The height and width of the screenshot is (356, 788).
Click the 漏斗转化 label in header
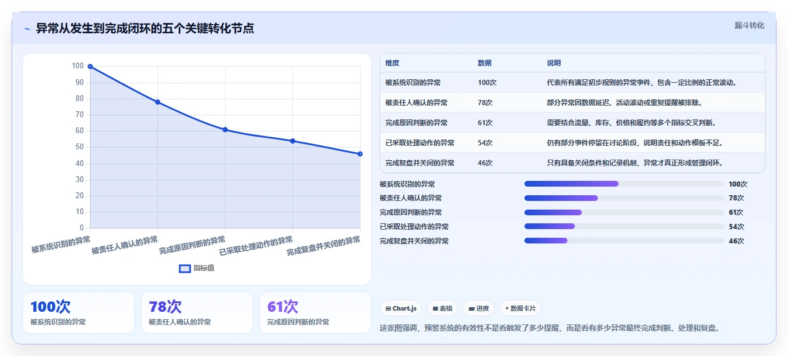click(x=750, y=25)
